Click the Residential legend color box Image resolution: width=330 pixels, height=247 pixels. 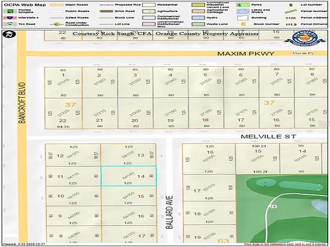[149, 5]
